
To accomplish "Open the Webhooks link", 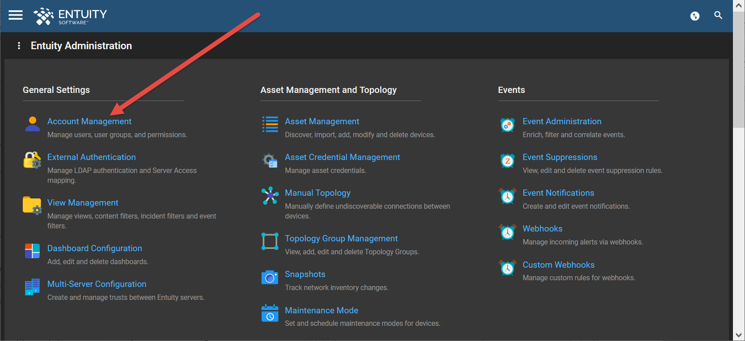I will [x=543, y=229].
